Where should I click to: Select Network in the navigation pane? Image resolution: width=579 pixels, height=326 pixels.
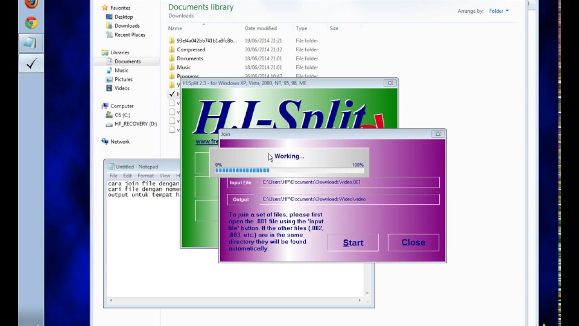[x=120, y=142]
